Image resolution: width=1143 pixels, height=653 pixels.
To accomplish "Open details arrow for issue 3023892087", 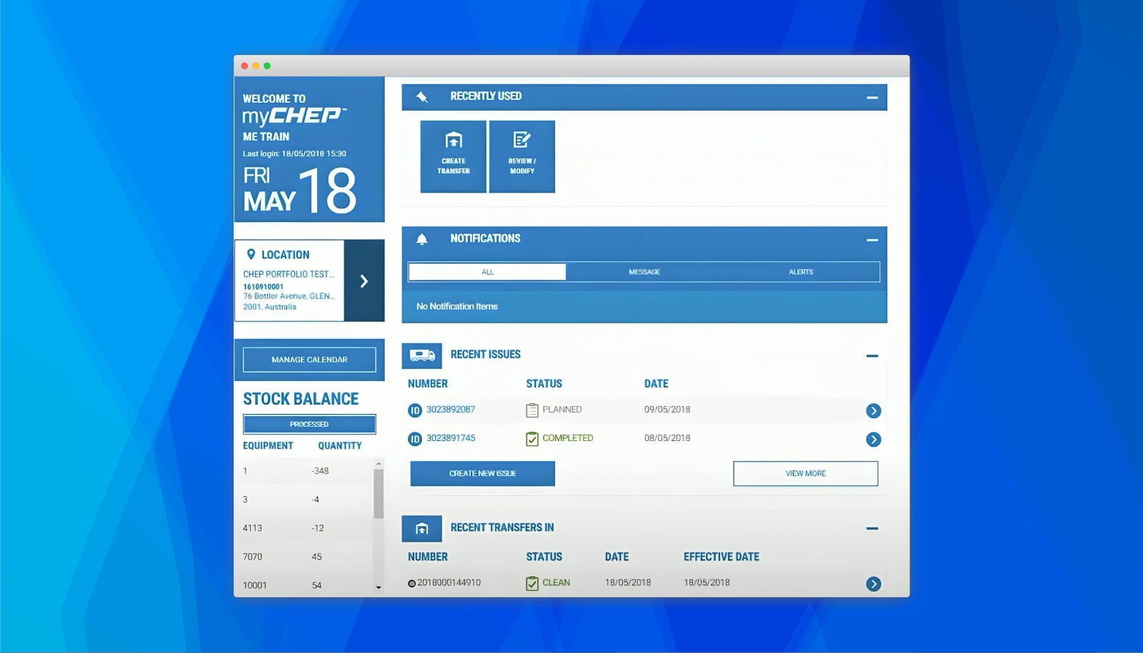I will tap(873, 410).
